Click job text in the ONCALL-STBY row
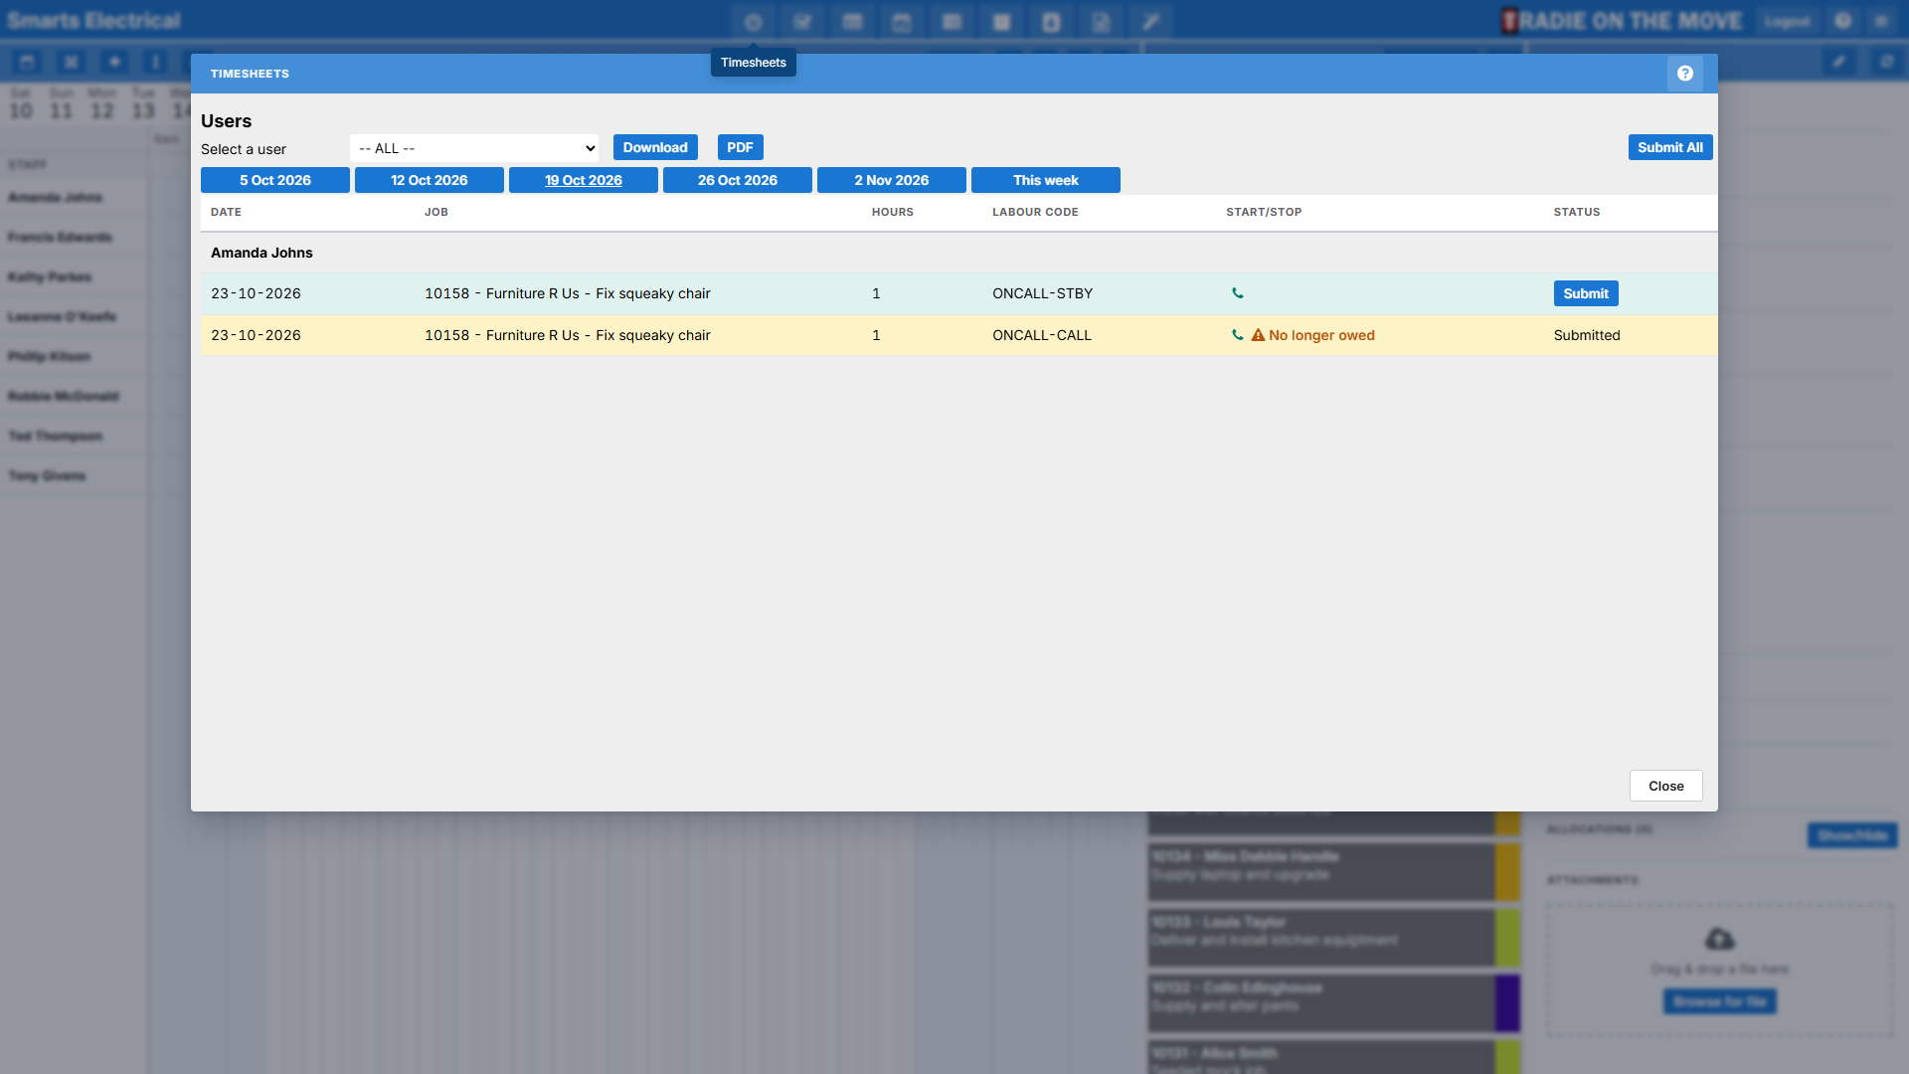 point(568,293)
